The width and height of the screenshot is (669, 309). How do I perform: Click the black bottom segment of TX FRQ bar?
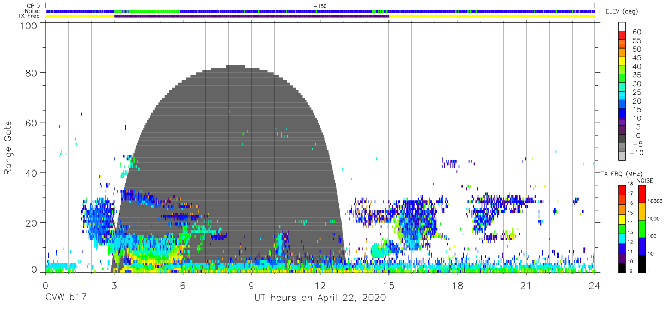(x=622, y=267)
